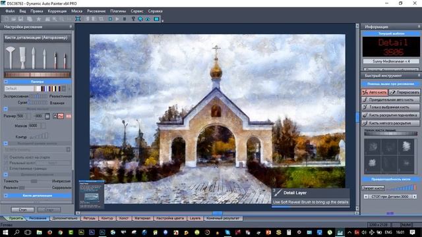The image size is (422, 237).
Task: Click the volume tray icon
Action: (x=364, y=232)
